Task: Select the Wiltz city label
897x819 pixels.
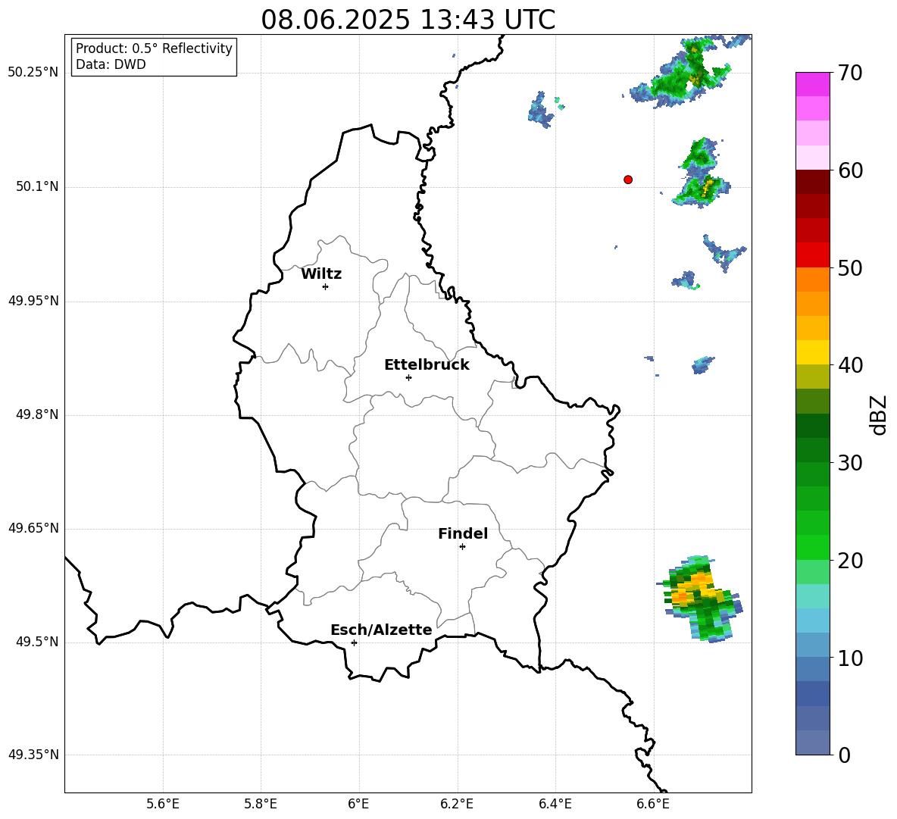Action: click(321, 274)
